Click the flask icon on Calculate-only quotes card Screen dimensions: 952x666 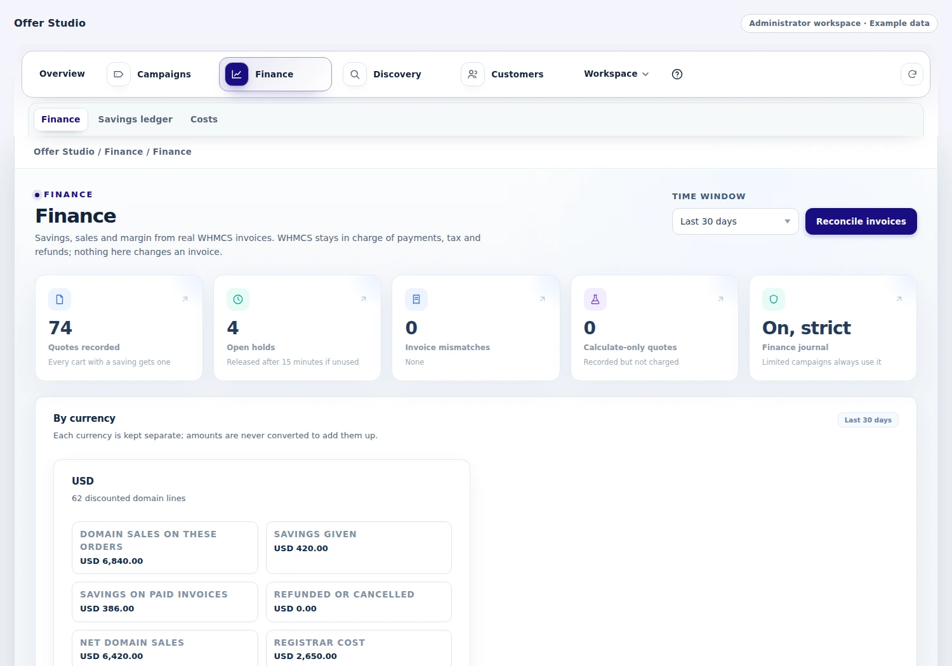tap(595, 299)
